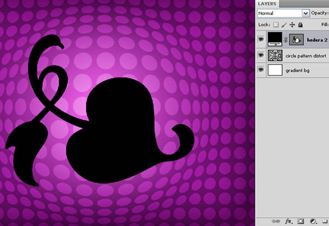The height and width of the screenshot is (226, 329).
Task: Click the gradient bg layer thumbnail
Action: [x=274, y=70]
